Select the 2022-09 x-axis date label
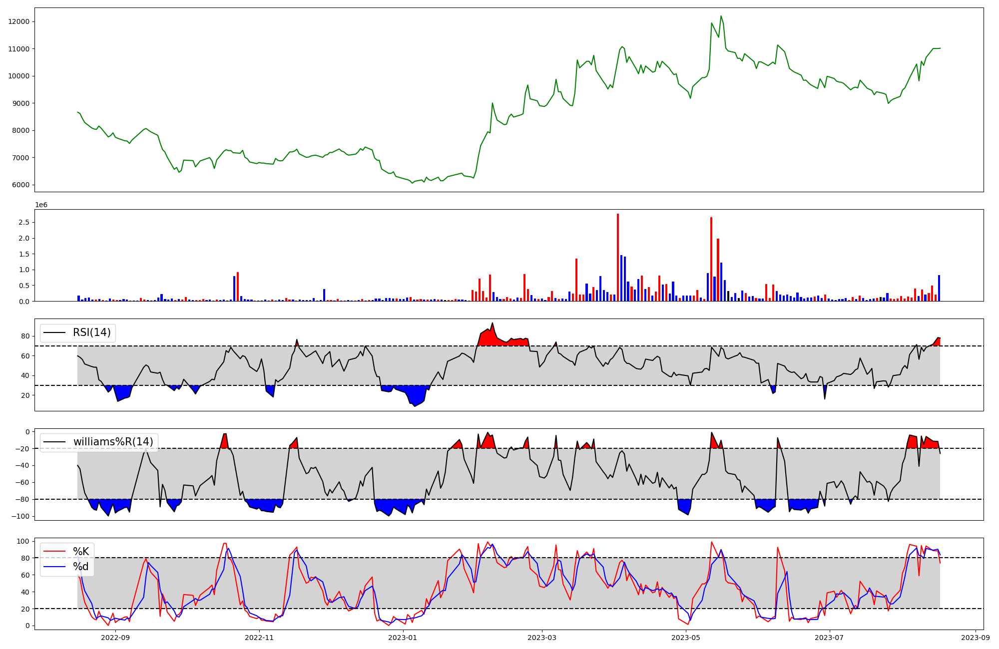 [115, 638]
